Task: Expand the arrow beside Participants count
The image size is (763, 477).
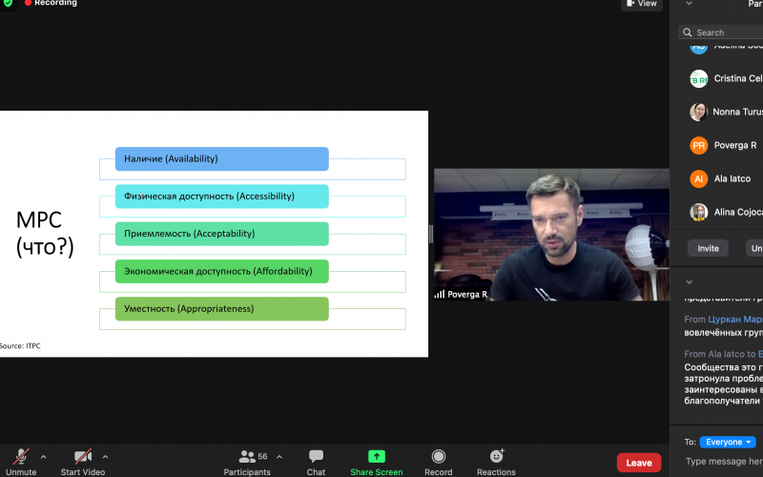Action: (278, 457)
